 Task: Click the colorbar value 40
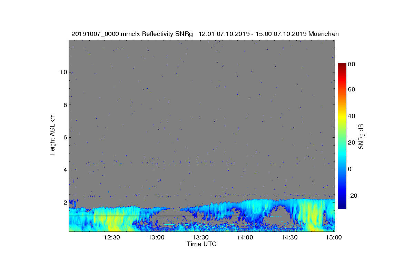[352, 116]
